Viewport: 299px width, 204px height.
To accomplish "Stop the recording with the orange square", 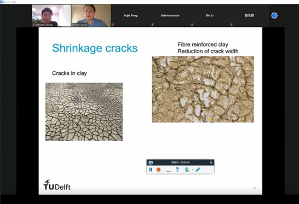I will [x=158, y=170].
